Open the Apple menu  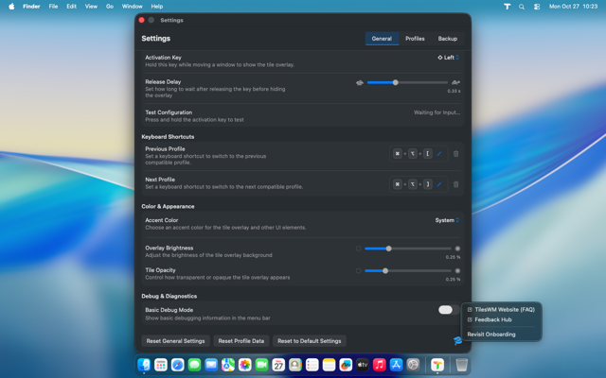pos(11,7)
